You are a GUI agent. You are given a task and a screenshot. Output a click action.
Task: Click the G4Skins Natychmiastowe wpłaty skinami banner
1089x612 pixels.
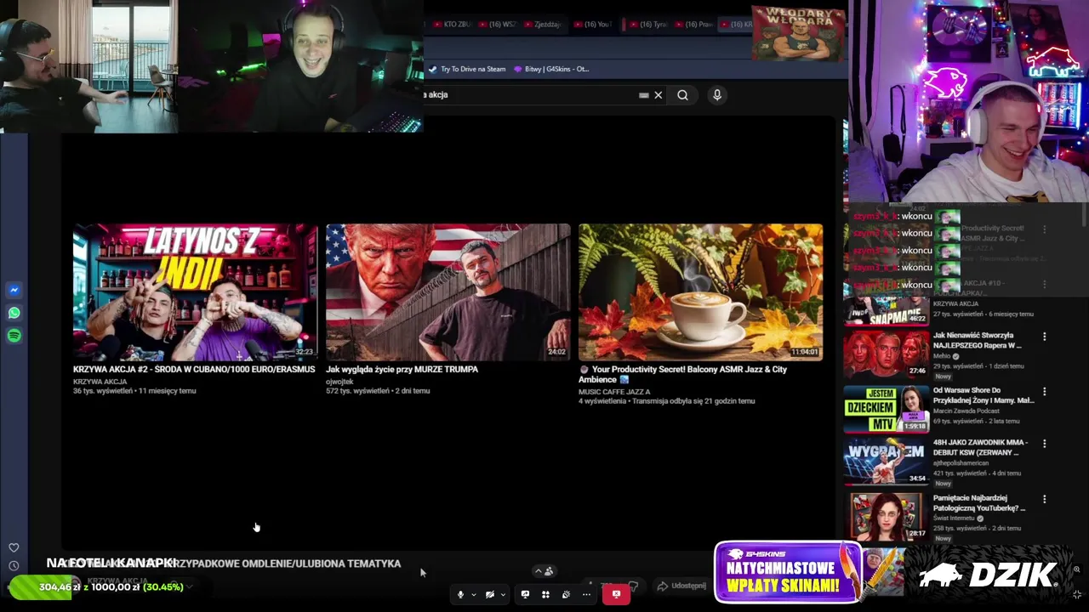pyautogui.click(x=788, y=572)
